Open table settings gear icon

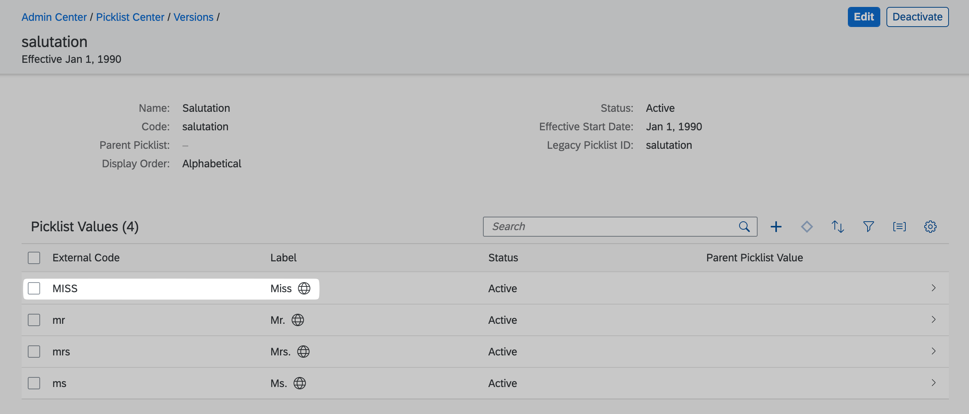coord(930,227)
